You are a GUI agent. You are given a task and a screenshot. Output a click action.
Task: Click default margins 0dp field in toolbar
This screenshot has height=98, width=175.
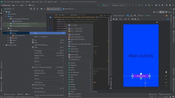click(120, 19)
